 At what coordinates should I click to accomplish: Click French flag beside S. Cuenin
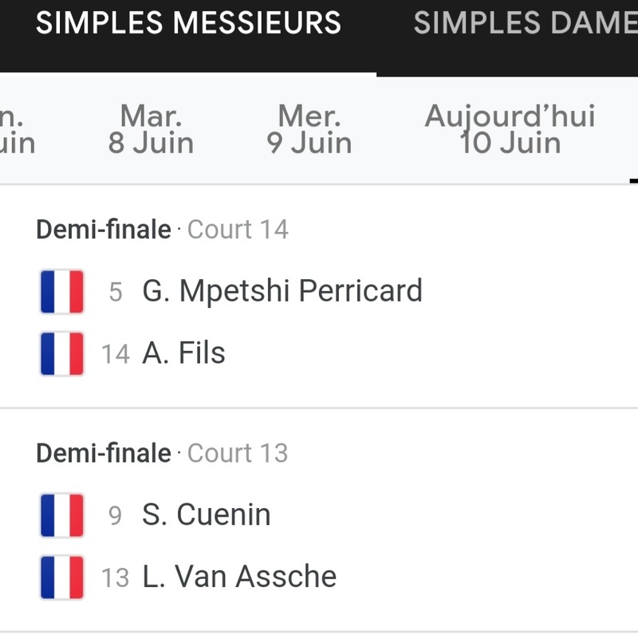[62, 515]
